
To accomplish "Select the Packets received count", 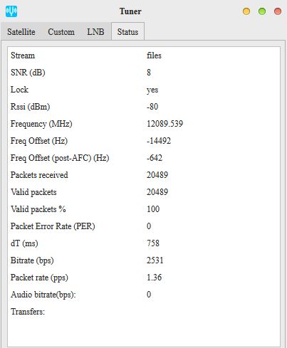I will 157,175.
